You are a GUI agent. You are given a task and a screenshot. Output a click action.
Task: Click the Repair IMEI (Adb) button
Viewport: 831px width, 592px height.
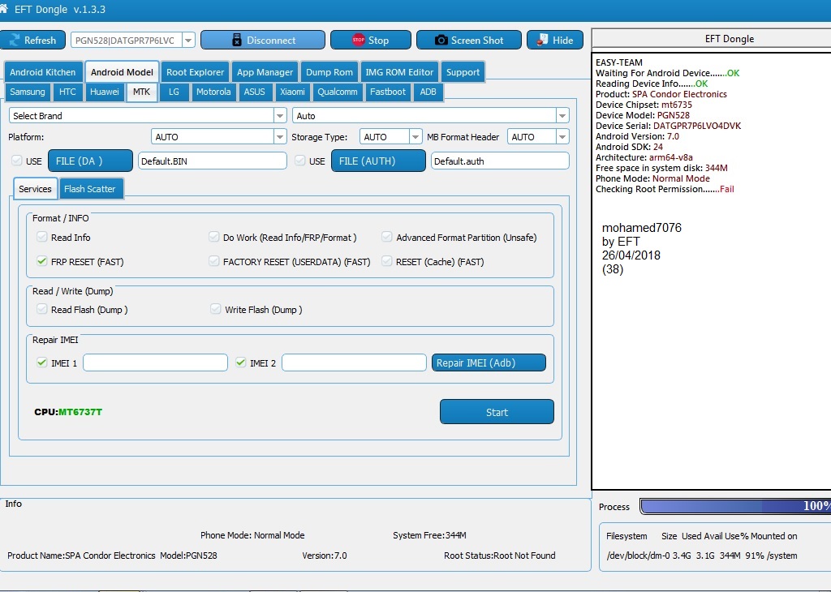pos(489,362)
